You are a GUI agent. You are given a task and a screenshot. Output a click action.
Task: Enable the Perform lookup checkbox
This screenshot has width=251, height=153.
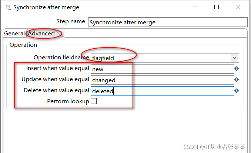[94, 101]
